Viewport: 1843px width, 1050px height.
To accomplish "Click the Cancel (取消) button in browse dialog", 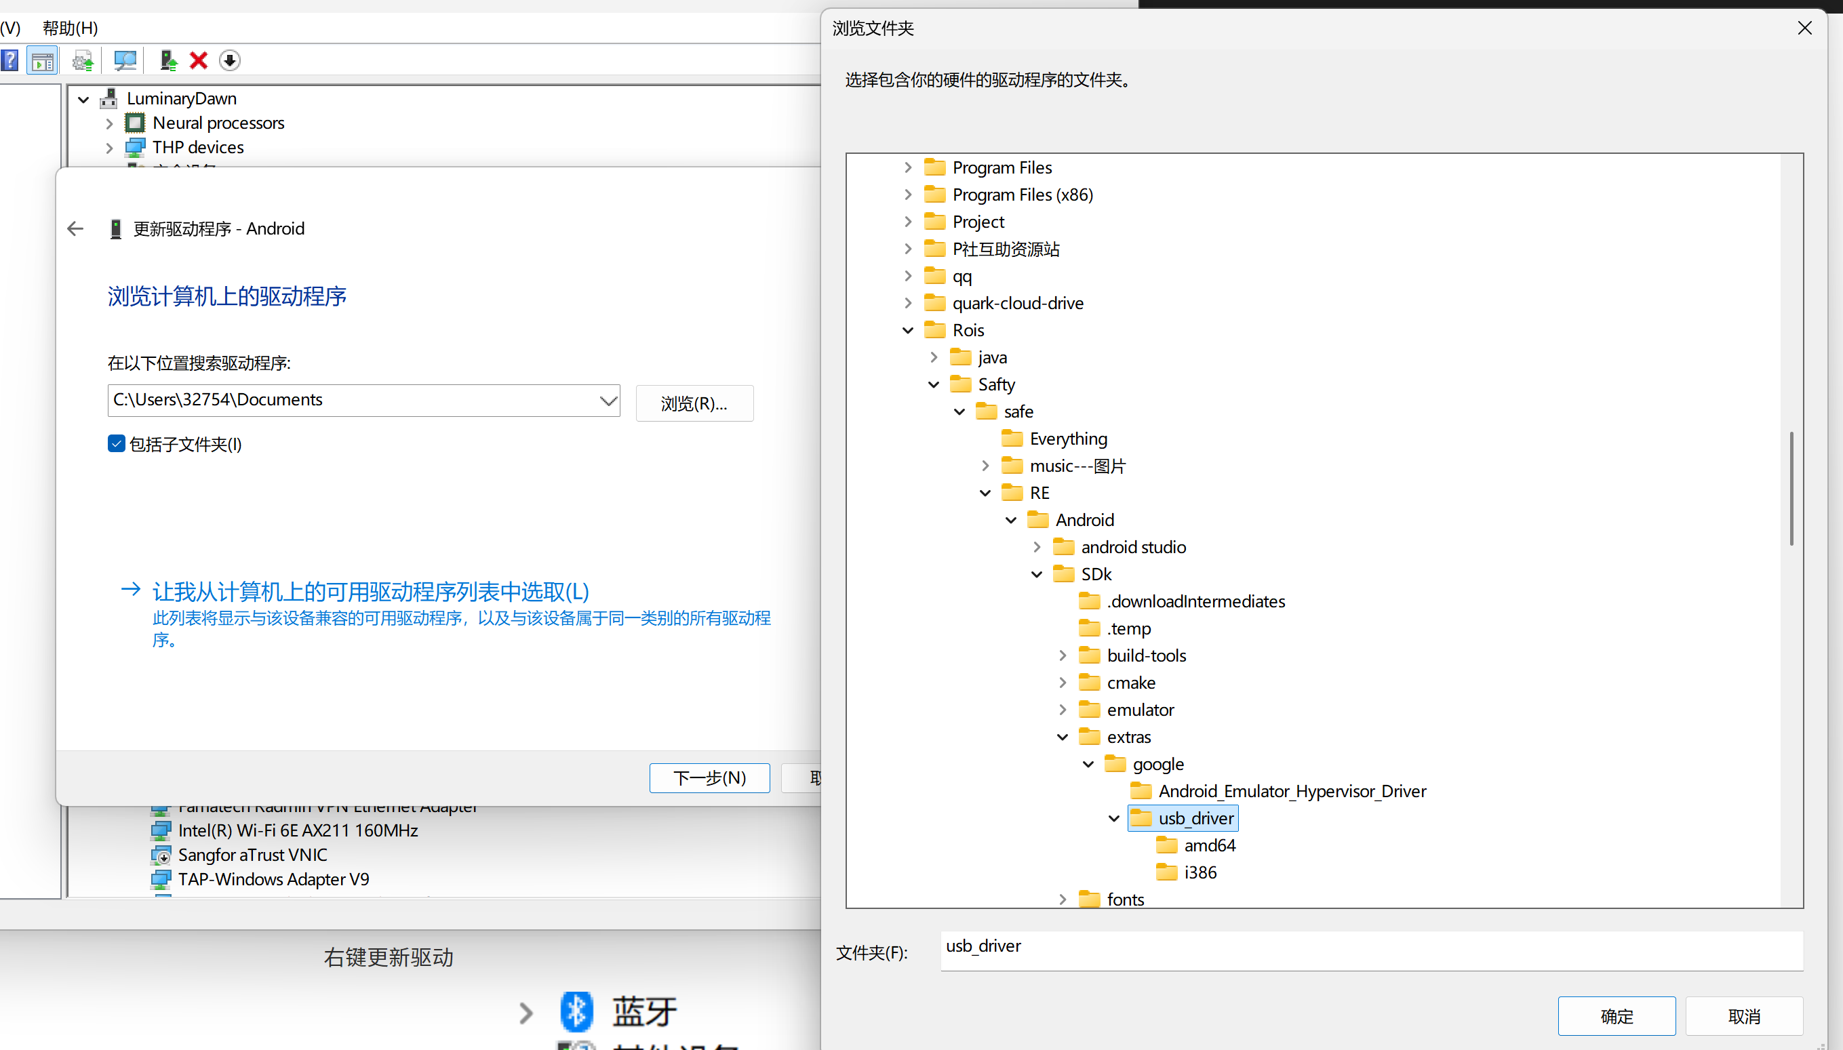I will coord(1743,1015).
